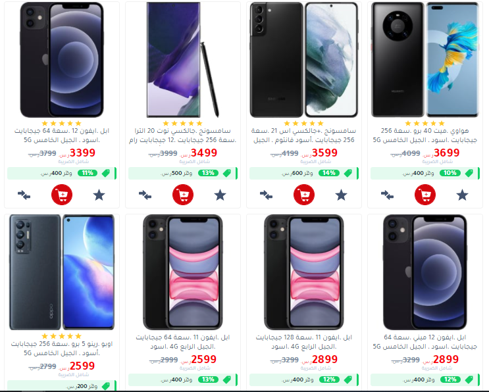Open Huawei Mate 40 Pro title link
This screenshot has height=392, width=489.
425,135
